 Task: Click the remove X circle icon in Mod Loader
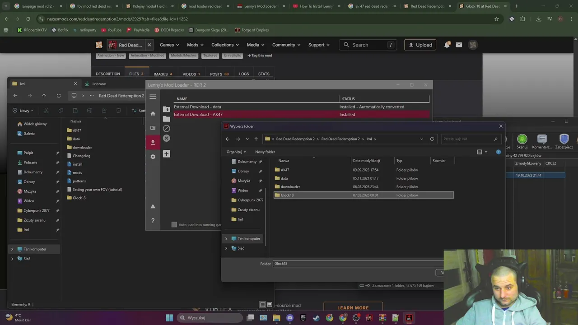[166, 138]
